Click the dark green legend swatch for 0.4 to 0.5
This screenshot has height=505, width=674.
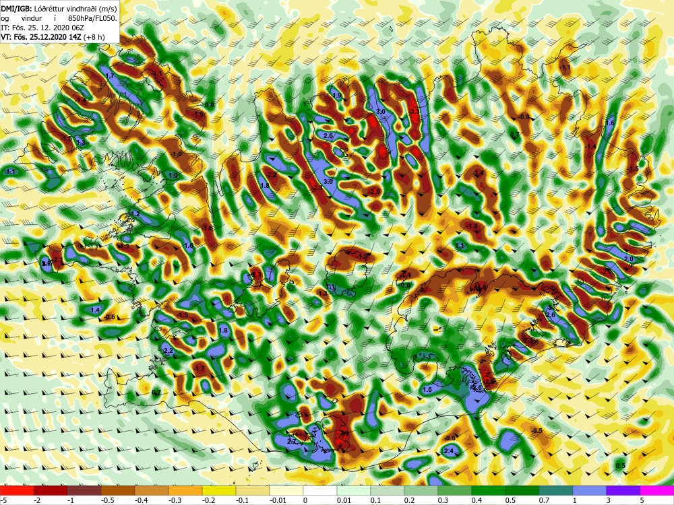point(488,490)
